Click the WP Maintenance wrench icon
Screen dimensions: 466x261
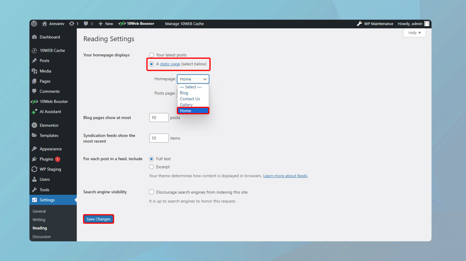point(360,24)
